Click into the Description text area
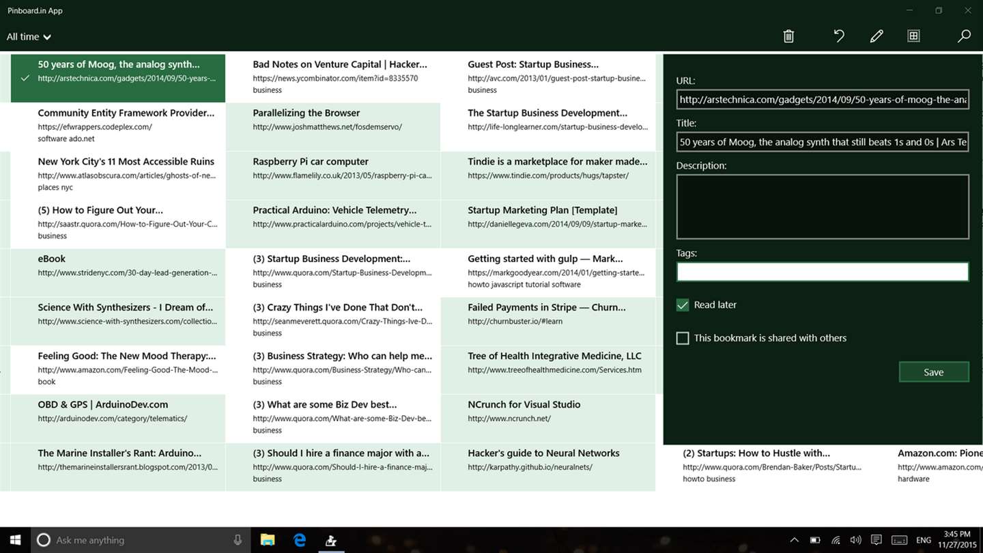 click(823, 207)
